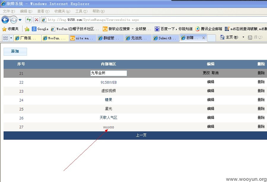The height and width of the screenshot is (182, 267).
Task: Click the wuyoo cell text
Action: [108, 127]
